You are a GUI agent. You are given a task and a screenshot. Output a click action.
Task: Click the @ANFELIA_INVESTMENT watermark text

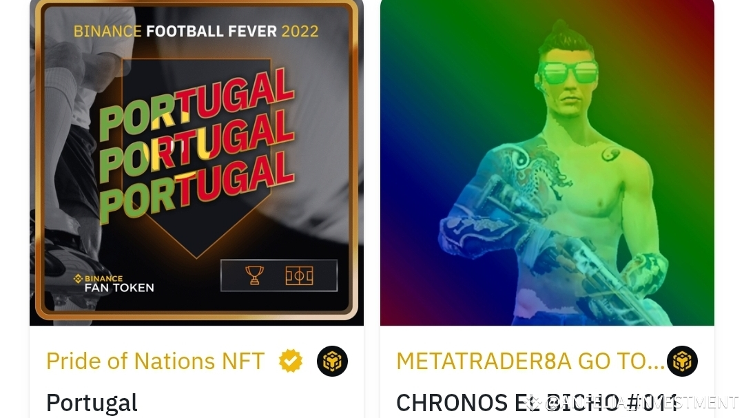coord(641,402)
